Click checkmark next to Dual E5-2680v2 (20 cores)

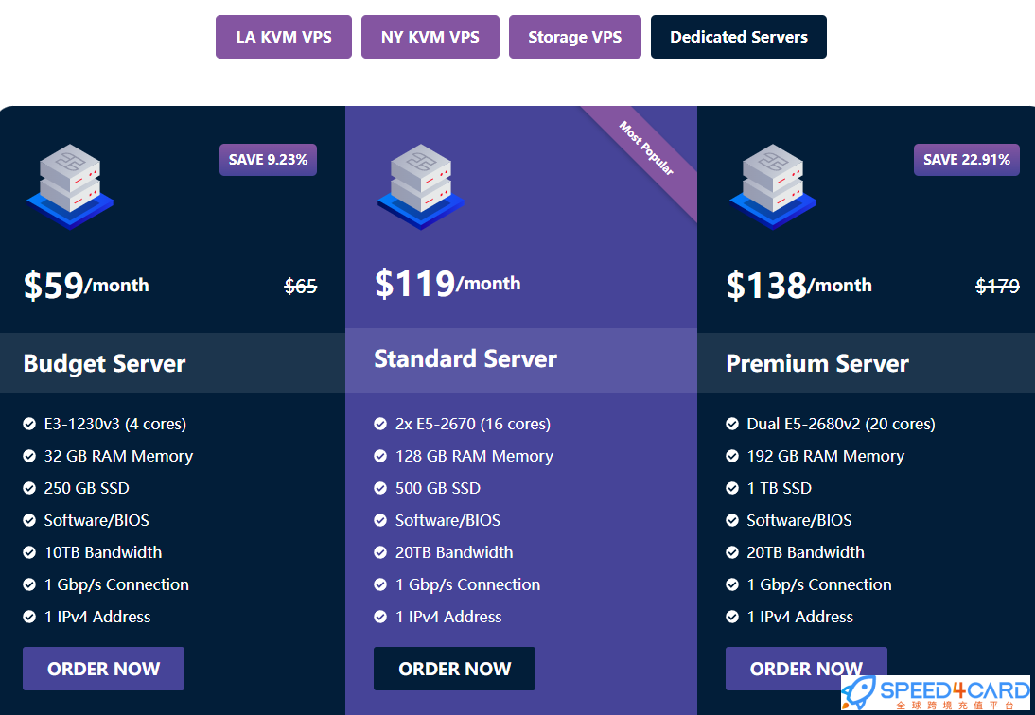click(732, 424)
